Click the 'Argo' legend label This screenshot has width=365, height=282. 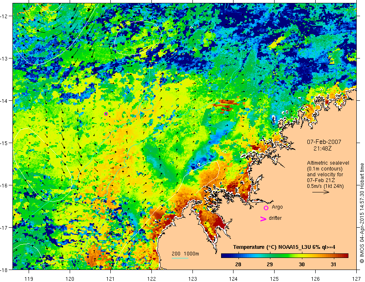pos(277,207)
